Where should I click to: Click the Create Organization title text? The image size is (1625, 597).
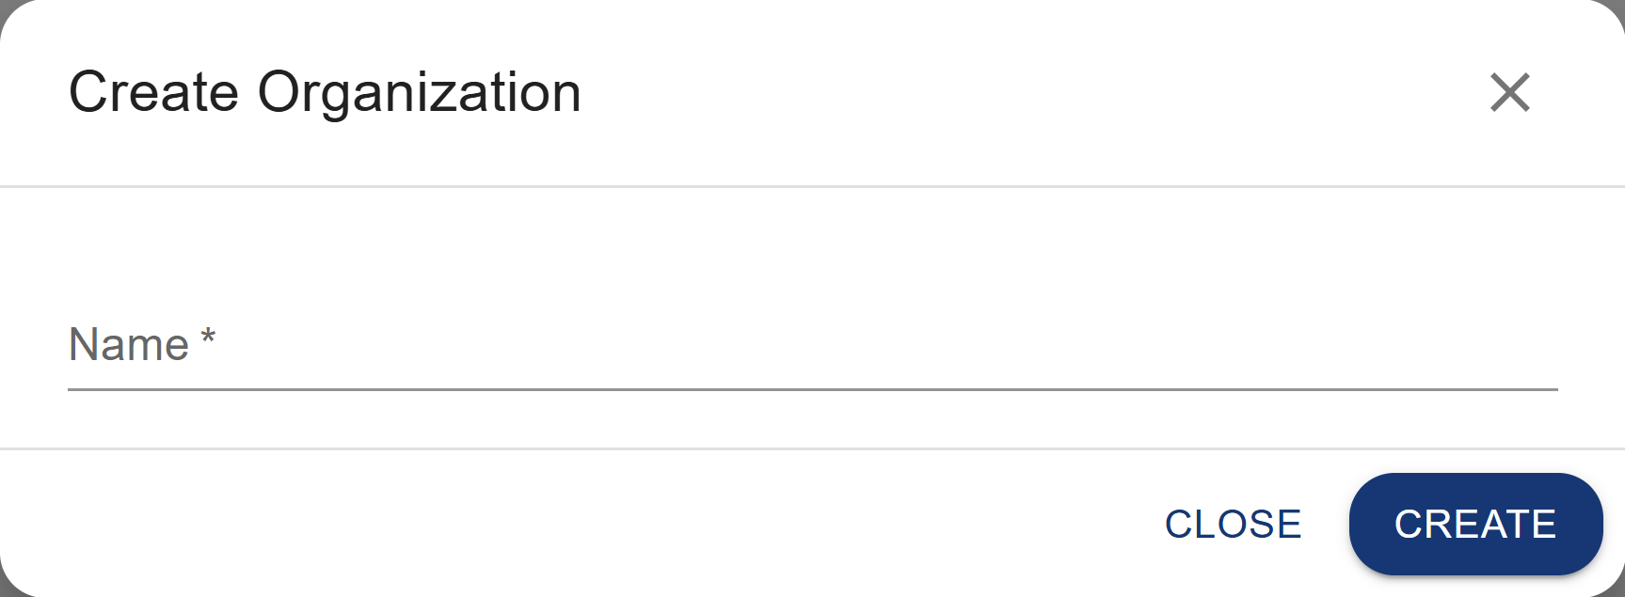pos(325,91)
